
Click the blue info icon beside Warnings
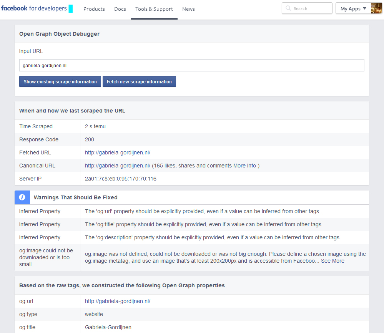(x=22, y=197)
